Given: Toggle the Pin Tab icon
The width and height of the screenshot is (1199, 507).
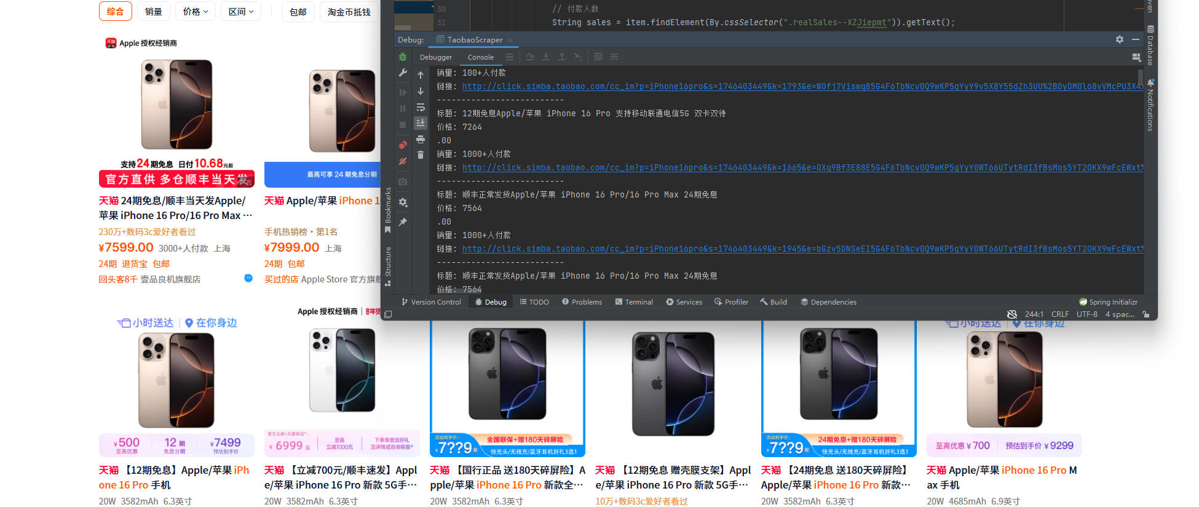Looking at the screenshot, I should tap(403, 222).
